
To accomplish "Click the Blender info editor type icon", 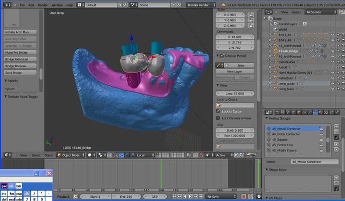I will coord(7,5).
